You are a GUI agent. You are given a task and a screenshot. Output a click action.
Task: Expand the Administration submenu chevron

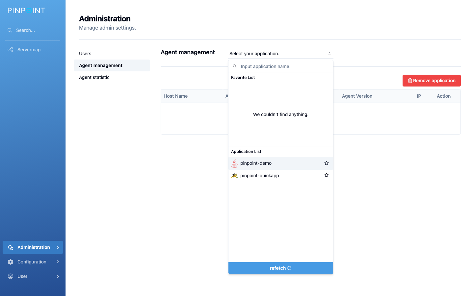(x=58, y=247)
